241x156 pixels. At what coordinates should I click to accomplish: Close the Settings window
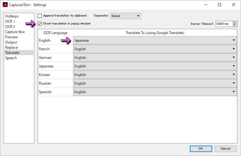tap(234, 5)
